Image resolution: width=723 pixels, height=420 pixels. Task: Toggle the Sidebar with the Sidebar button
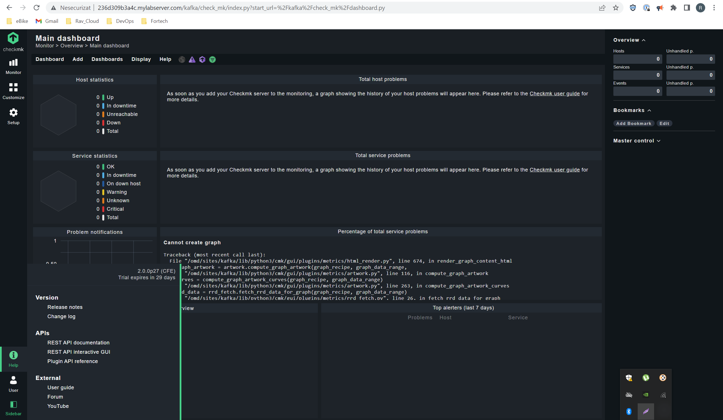13,408
